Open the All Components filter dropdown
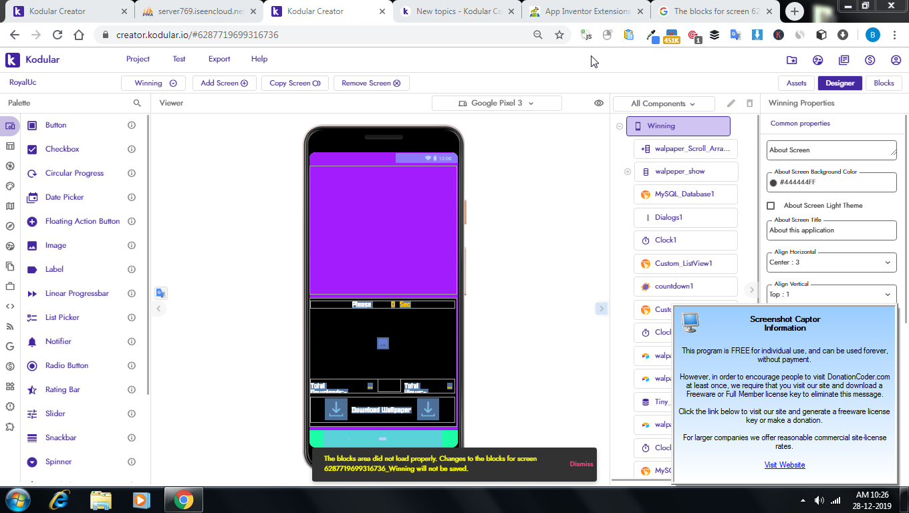The width and height of the screenshot is (909, 513). point(663,104)
